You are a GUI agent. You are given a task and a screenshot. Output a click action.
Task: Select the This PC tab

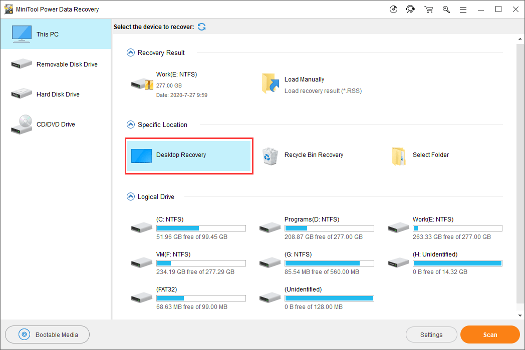click(56, 34)
